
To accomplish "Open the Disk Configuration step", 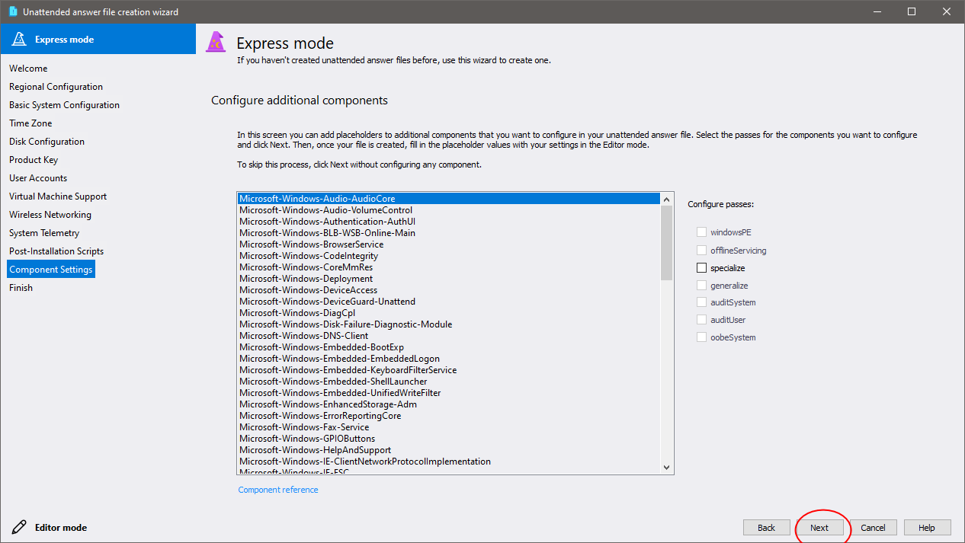I will click(46, 142).
